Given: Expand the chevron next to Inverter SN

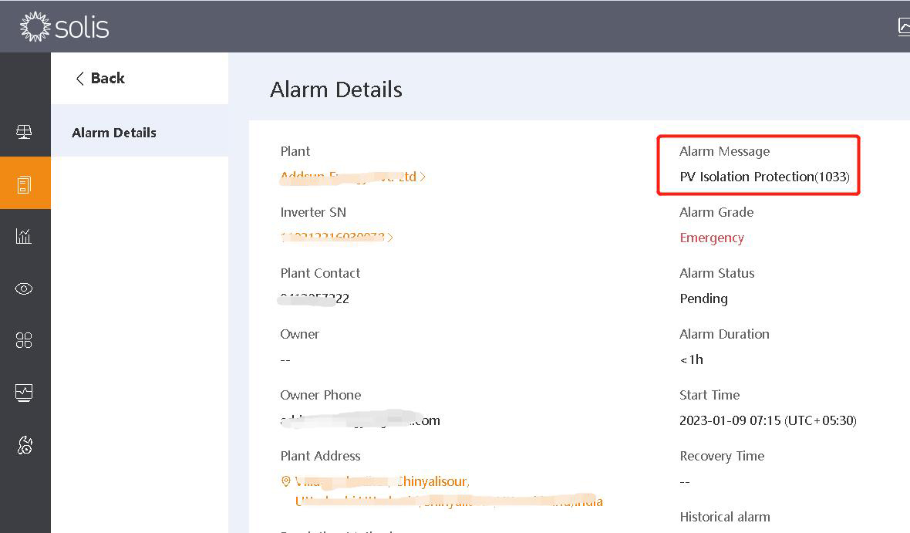Looking at the screenshot, I should (x=390, y=238).
